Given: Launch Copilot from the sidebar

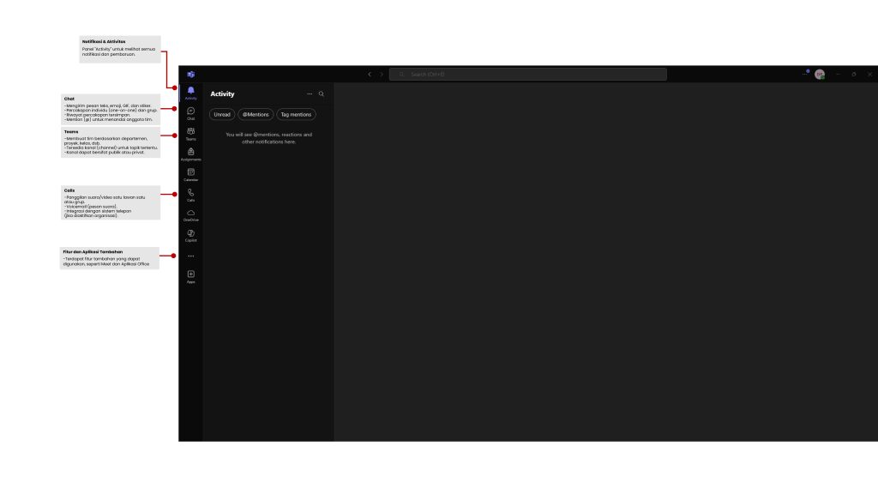Looking at the screenshot, I should point(190,235).
